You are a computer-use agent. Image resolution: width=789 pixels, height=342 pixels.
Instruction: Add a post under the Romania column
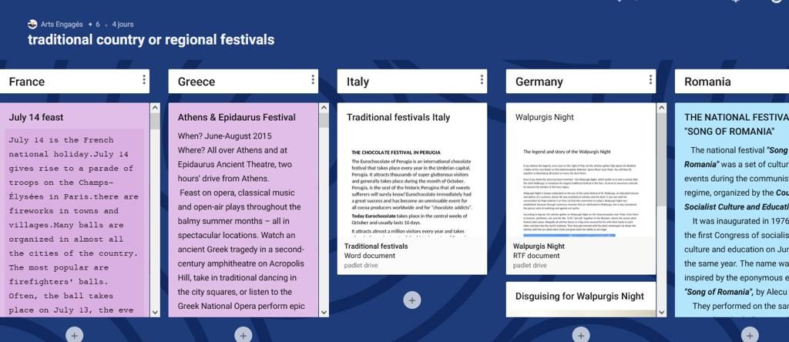750,335
